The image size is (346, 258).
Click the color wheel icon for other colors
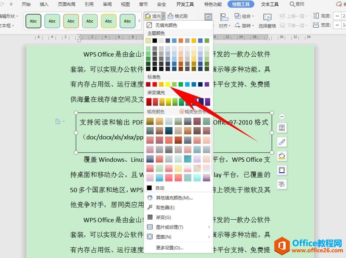tap(150, 198)
